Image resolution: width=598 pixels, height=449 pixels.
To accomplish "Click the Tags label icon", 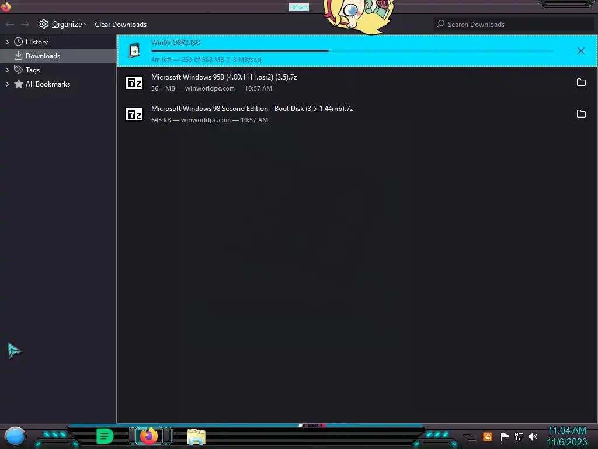I will (x=18, y=70).
